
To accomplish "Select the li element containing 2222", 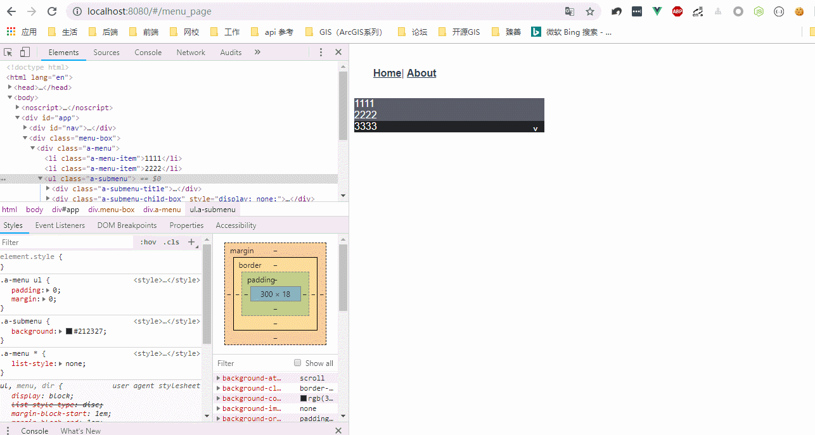I will point(113,168).
